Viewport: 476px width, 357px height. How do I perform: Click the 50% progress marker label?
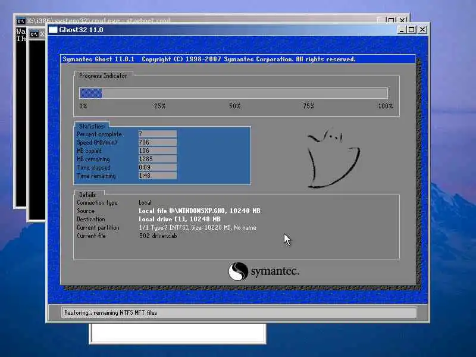(234, 106)
